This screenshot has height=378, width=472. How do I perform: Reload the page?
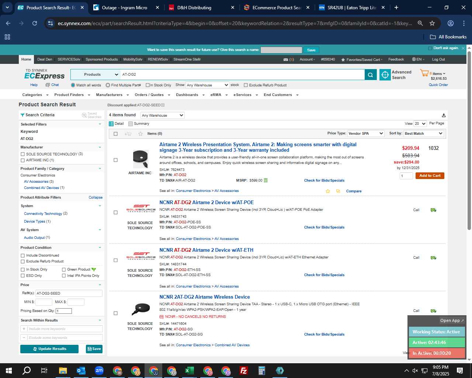point(35,23)
